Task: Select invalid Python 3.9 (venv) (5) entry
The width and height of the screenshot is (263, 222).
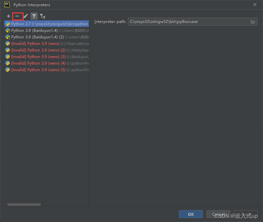Action: pyautogui.click(x=47, y=70)
